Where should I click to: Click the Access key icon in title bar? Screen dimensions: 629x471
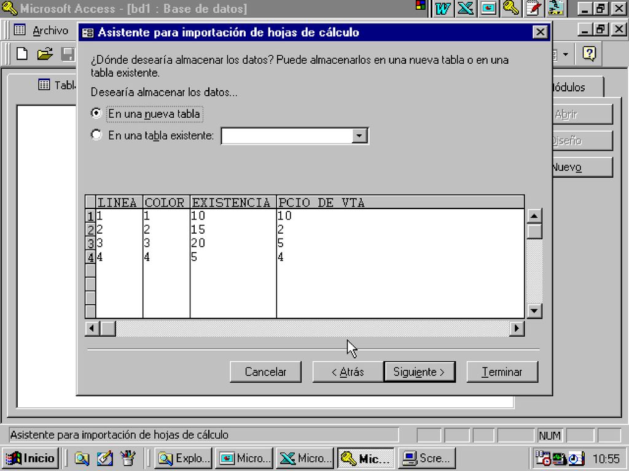click(x=9, y=8)
